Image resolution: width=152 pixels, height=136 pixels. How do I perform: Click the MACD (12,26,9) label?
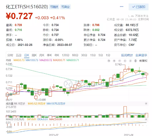tap(15, 119)
